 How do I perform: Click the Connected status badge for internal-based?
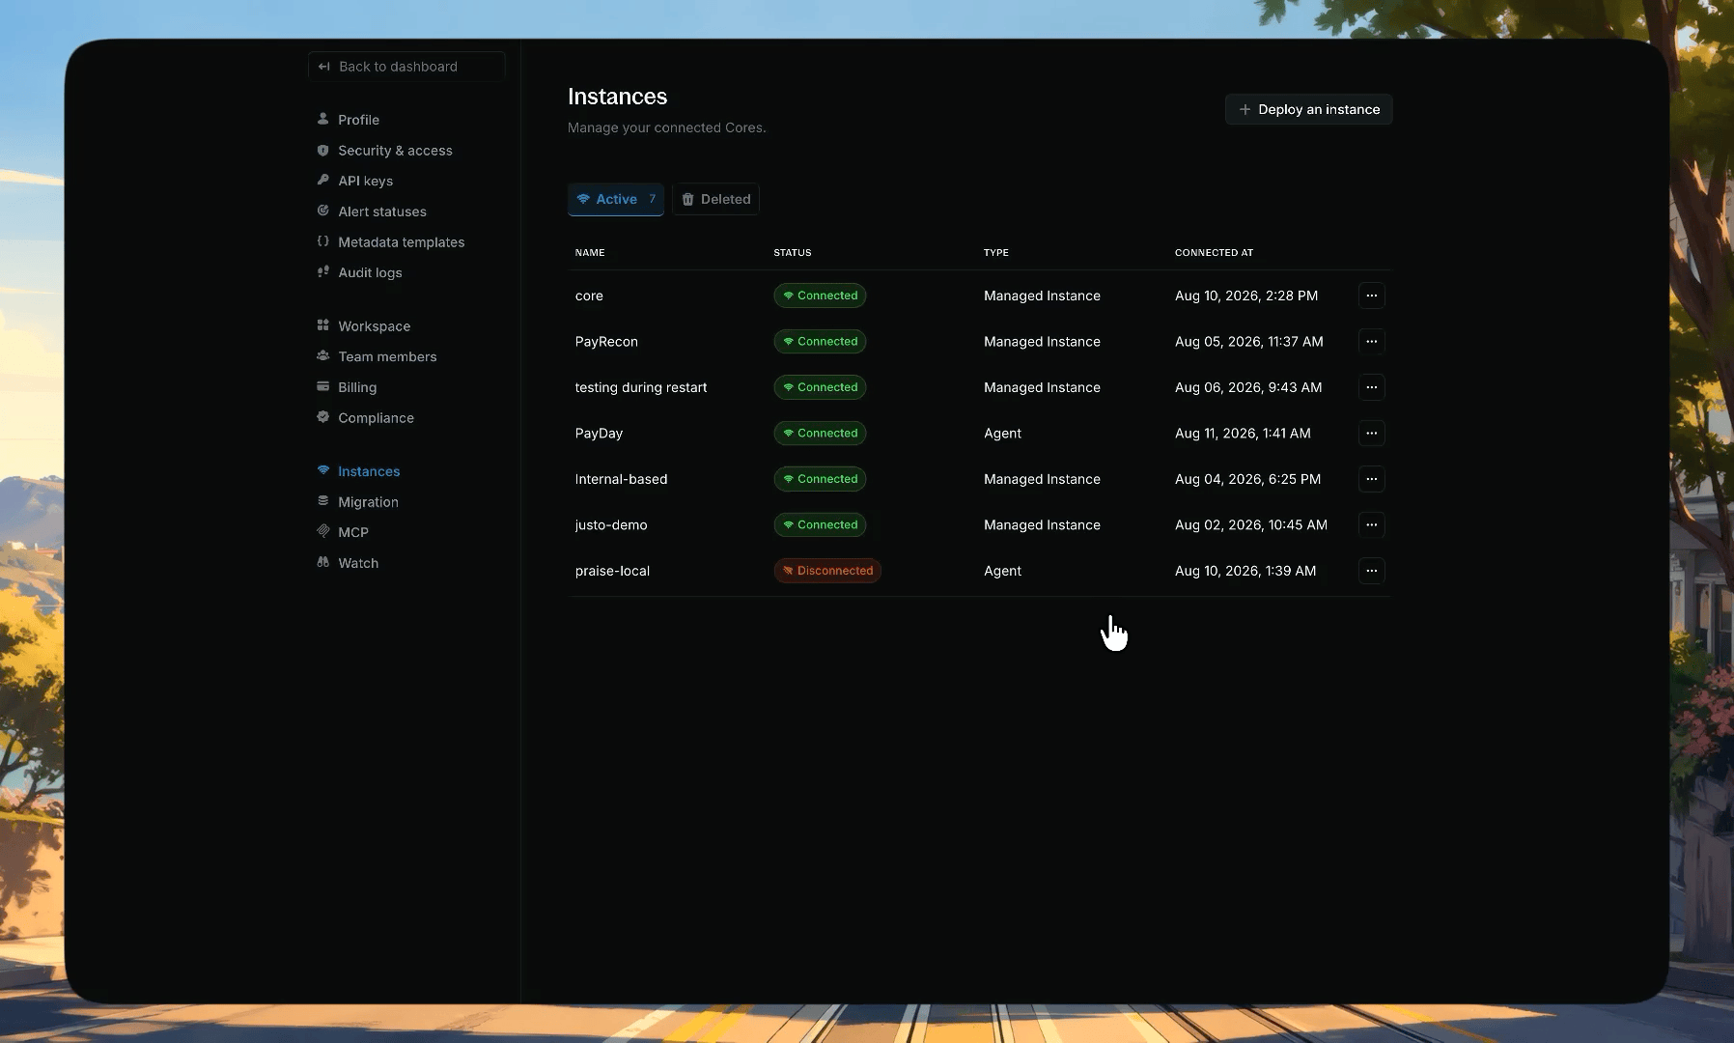click(820, 479)
